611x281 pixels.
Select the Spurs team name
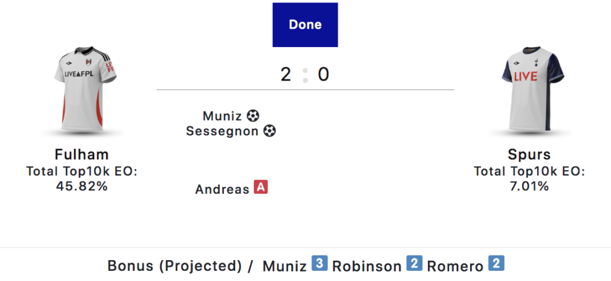(529, 155)
